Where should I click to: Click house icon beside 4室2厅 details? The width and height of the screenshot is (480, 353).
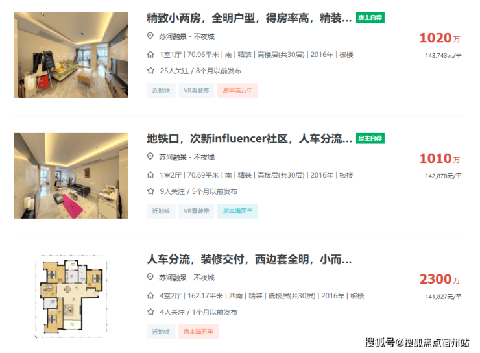pyautogui.click(x=150, y=296)
